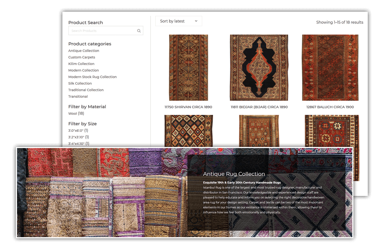
Task: Click the Transitional category link
Action: pyautogui.click(x=78, y=97)
